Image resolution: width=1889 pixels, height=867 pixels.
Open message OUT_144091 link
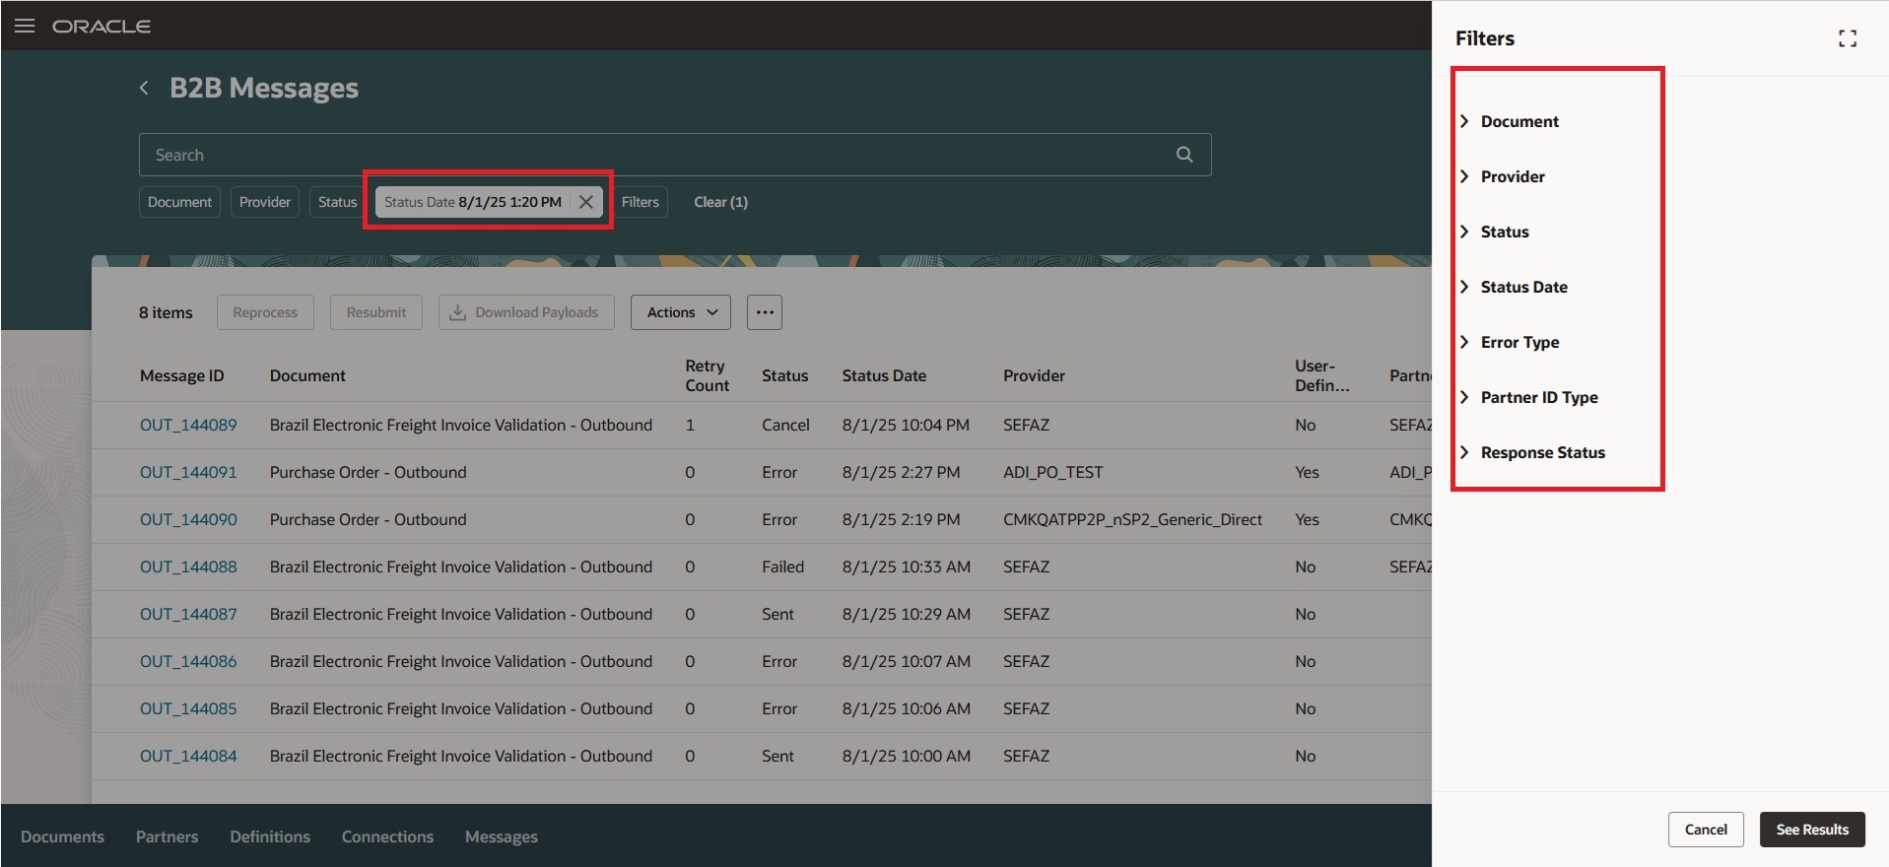(188, 472)
